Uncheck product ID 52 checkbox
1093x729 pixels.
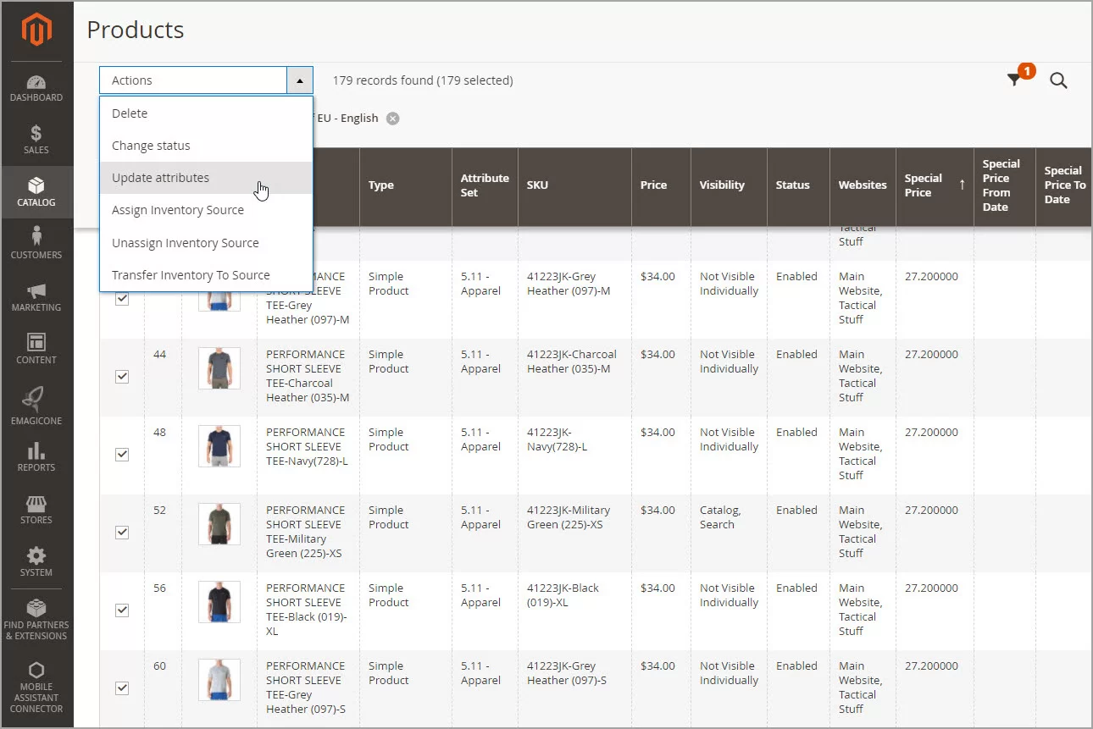(122, 533)
